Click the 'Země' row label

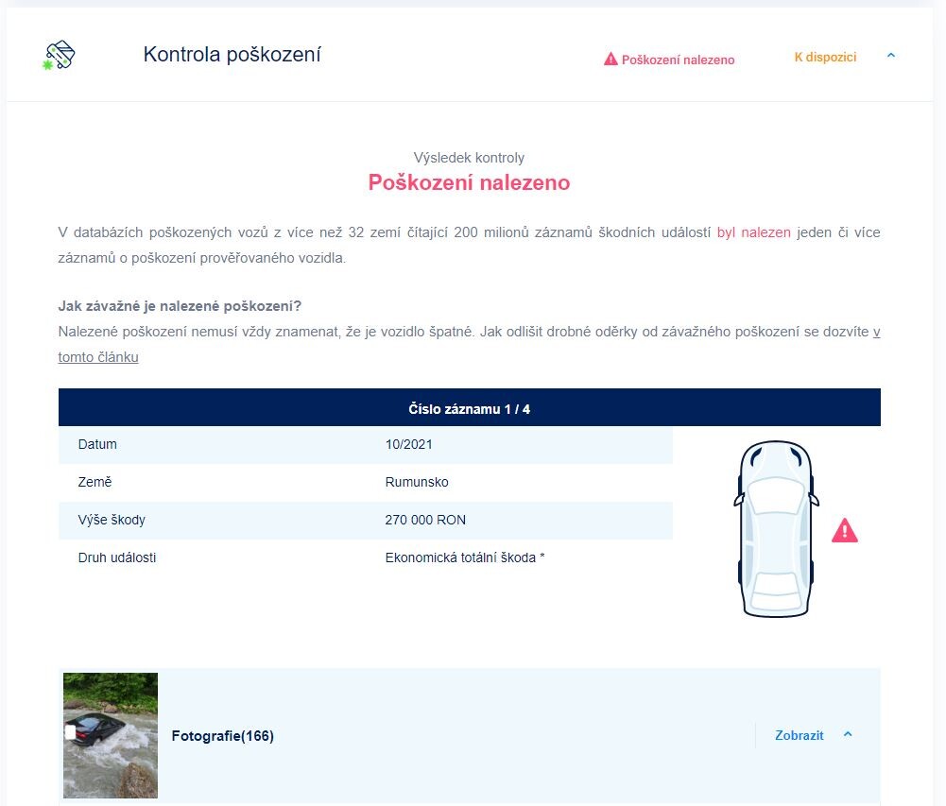pos(95,482)
